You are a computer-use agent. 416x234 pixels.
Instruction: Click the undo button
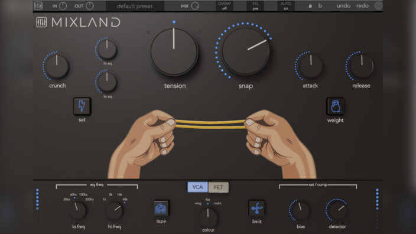343,5
